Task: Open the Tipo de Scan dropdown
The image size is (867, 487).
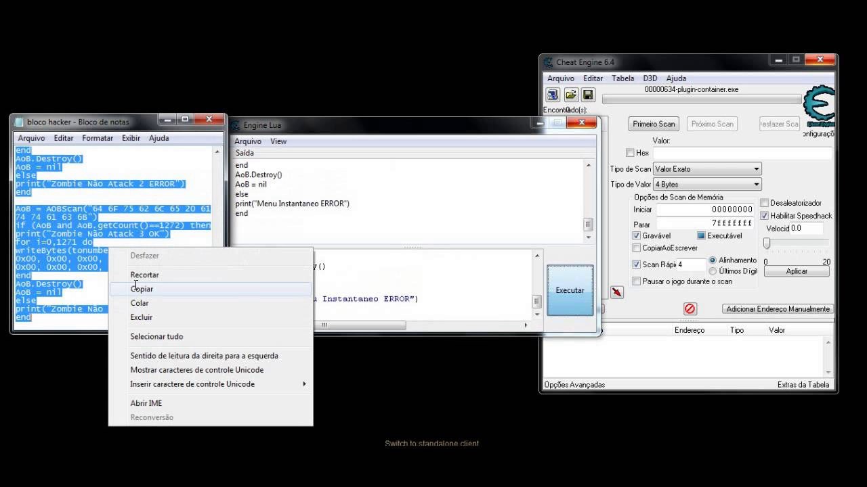Action: [x=707, y=169]
